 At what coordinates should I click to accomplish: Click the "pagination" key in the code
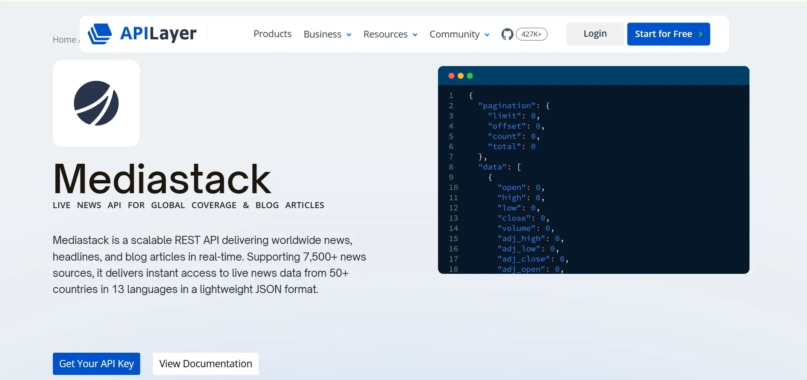507,105
